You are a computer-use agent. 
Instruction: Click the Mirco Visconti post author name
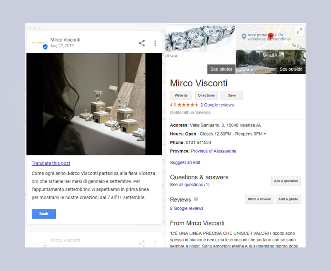coord(65,40)
